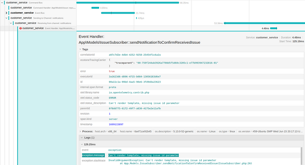
Task: Collapse the customer_service Command Bus span
Action: point(2,3)
